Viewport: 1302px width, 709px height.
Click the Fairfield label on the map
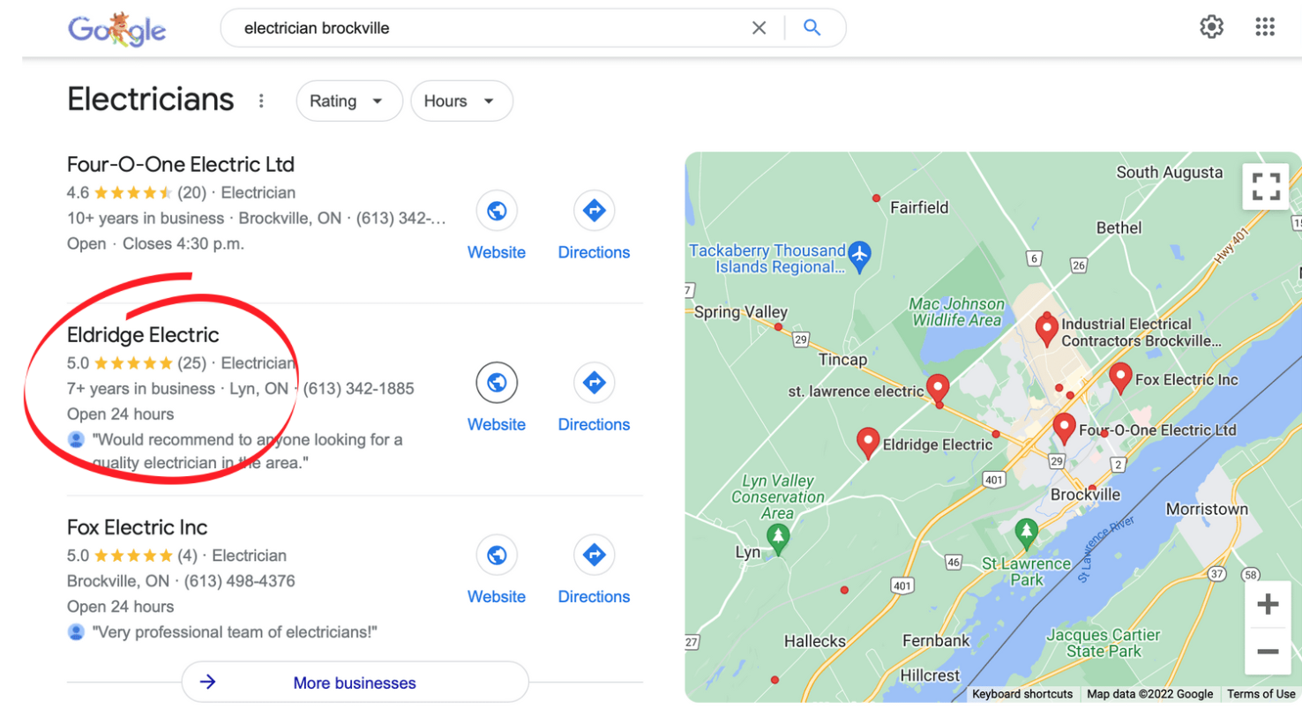pos(919,207)
